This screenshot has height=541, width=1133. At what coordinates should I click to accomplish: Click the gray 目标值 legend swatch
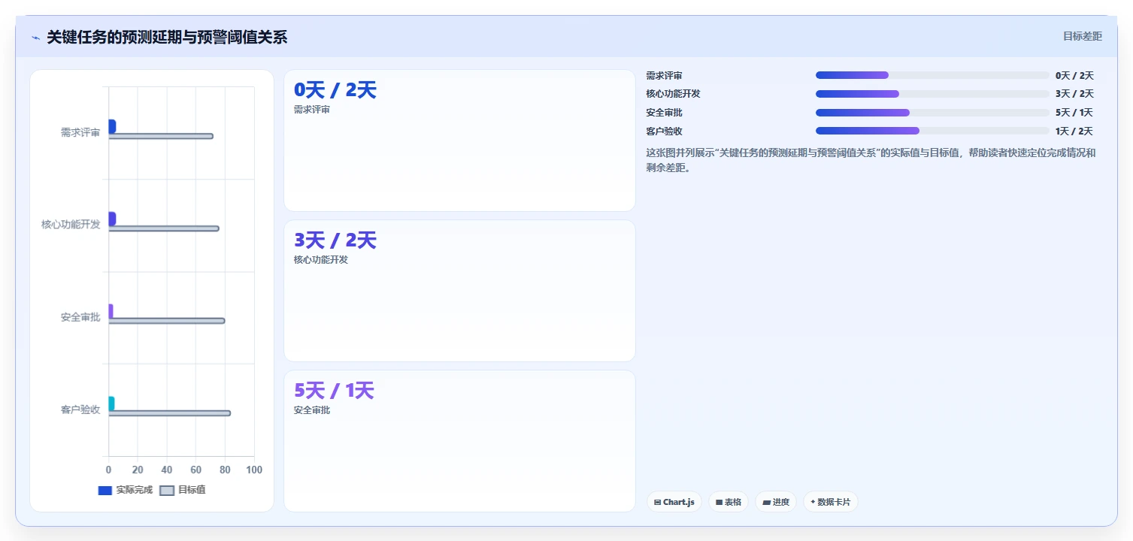[167, 490]
